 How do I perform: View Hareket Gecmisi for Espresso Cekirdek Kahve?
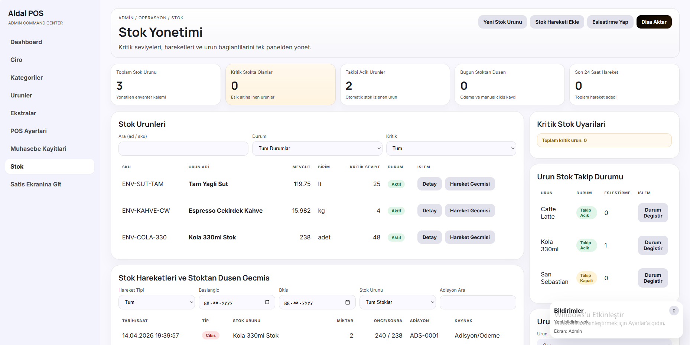point(470,210)
